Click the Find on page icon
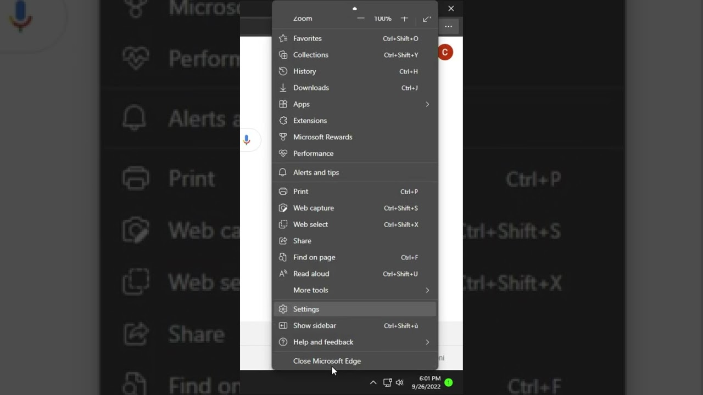The width and height of the screenshot is (703, 395). point(283,257)
